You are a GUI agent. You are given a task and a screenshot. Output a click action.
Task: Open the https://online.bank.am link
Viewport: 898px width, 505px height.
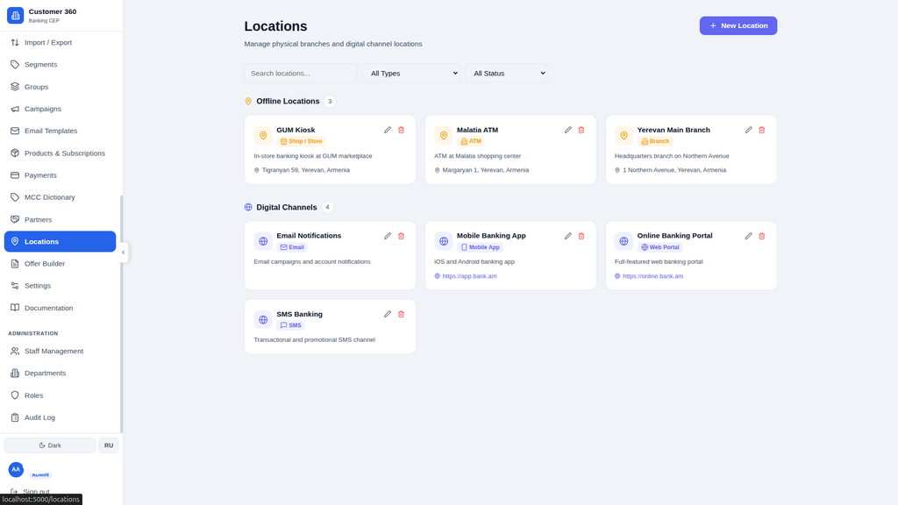pyautogui.click(x=652, y=276)
